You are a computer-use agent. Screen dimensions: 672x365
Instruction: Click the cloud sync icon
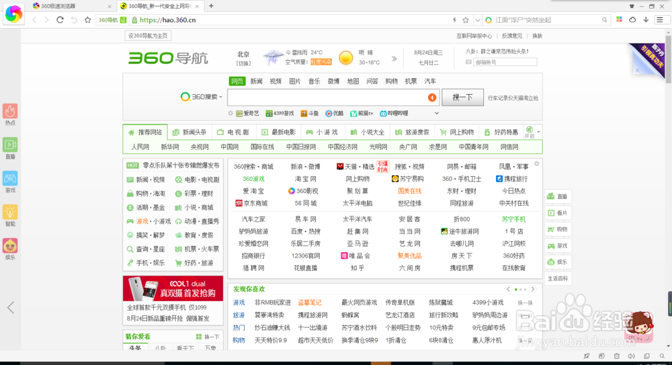tap(632, 19)
